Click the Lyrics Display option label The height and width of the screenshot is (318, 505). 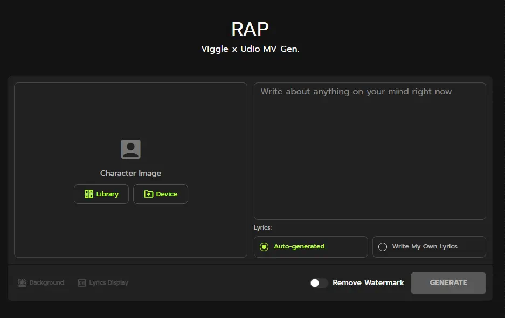109,282
